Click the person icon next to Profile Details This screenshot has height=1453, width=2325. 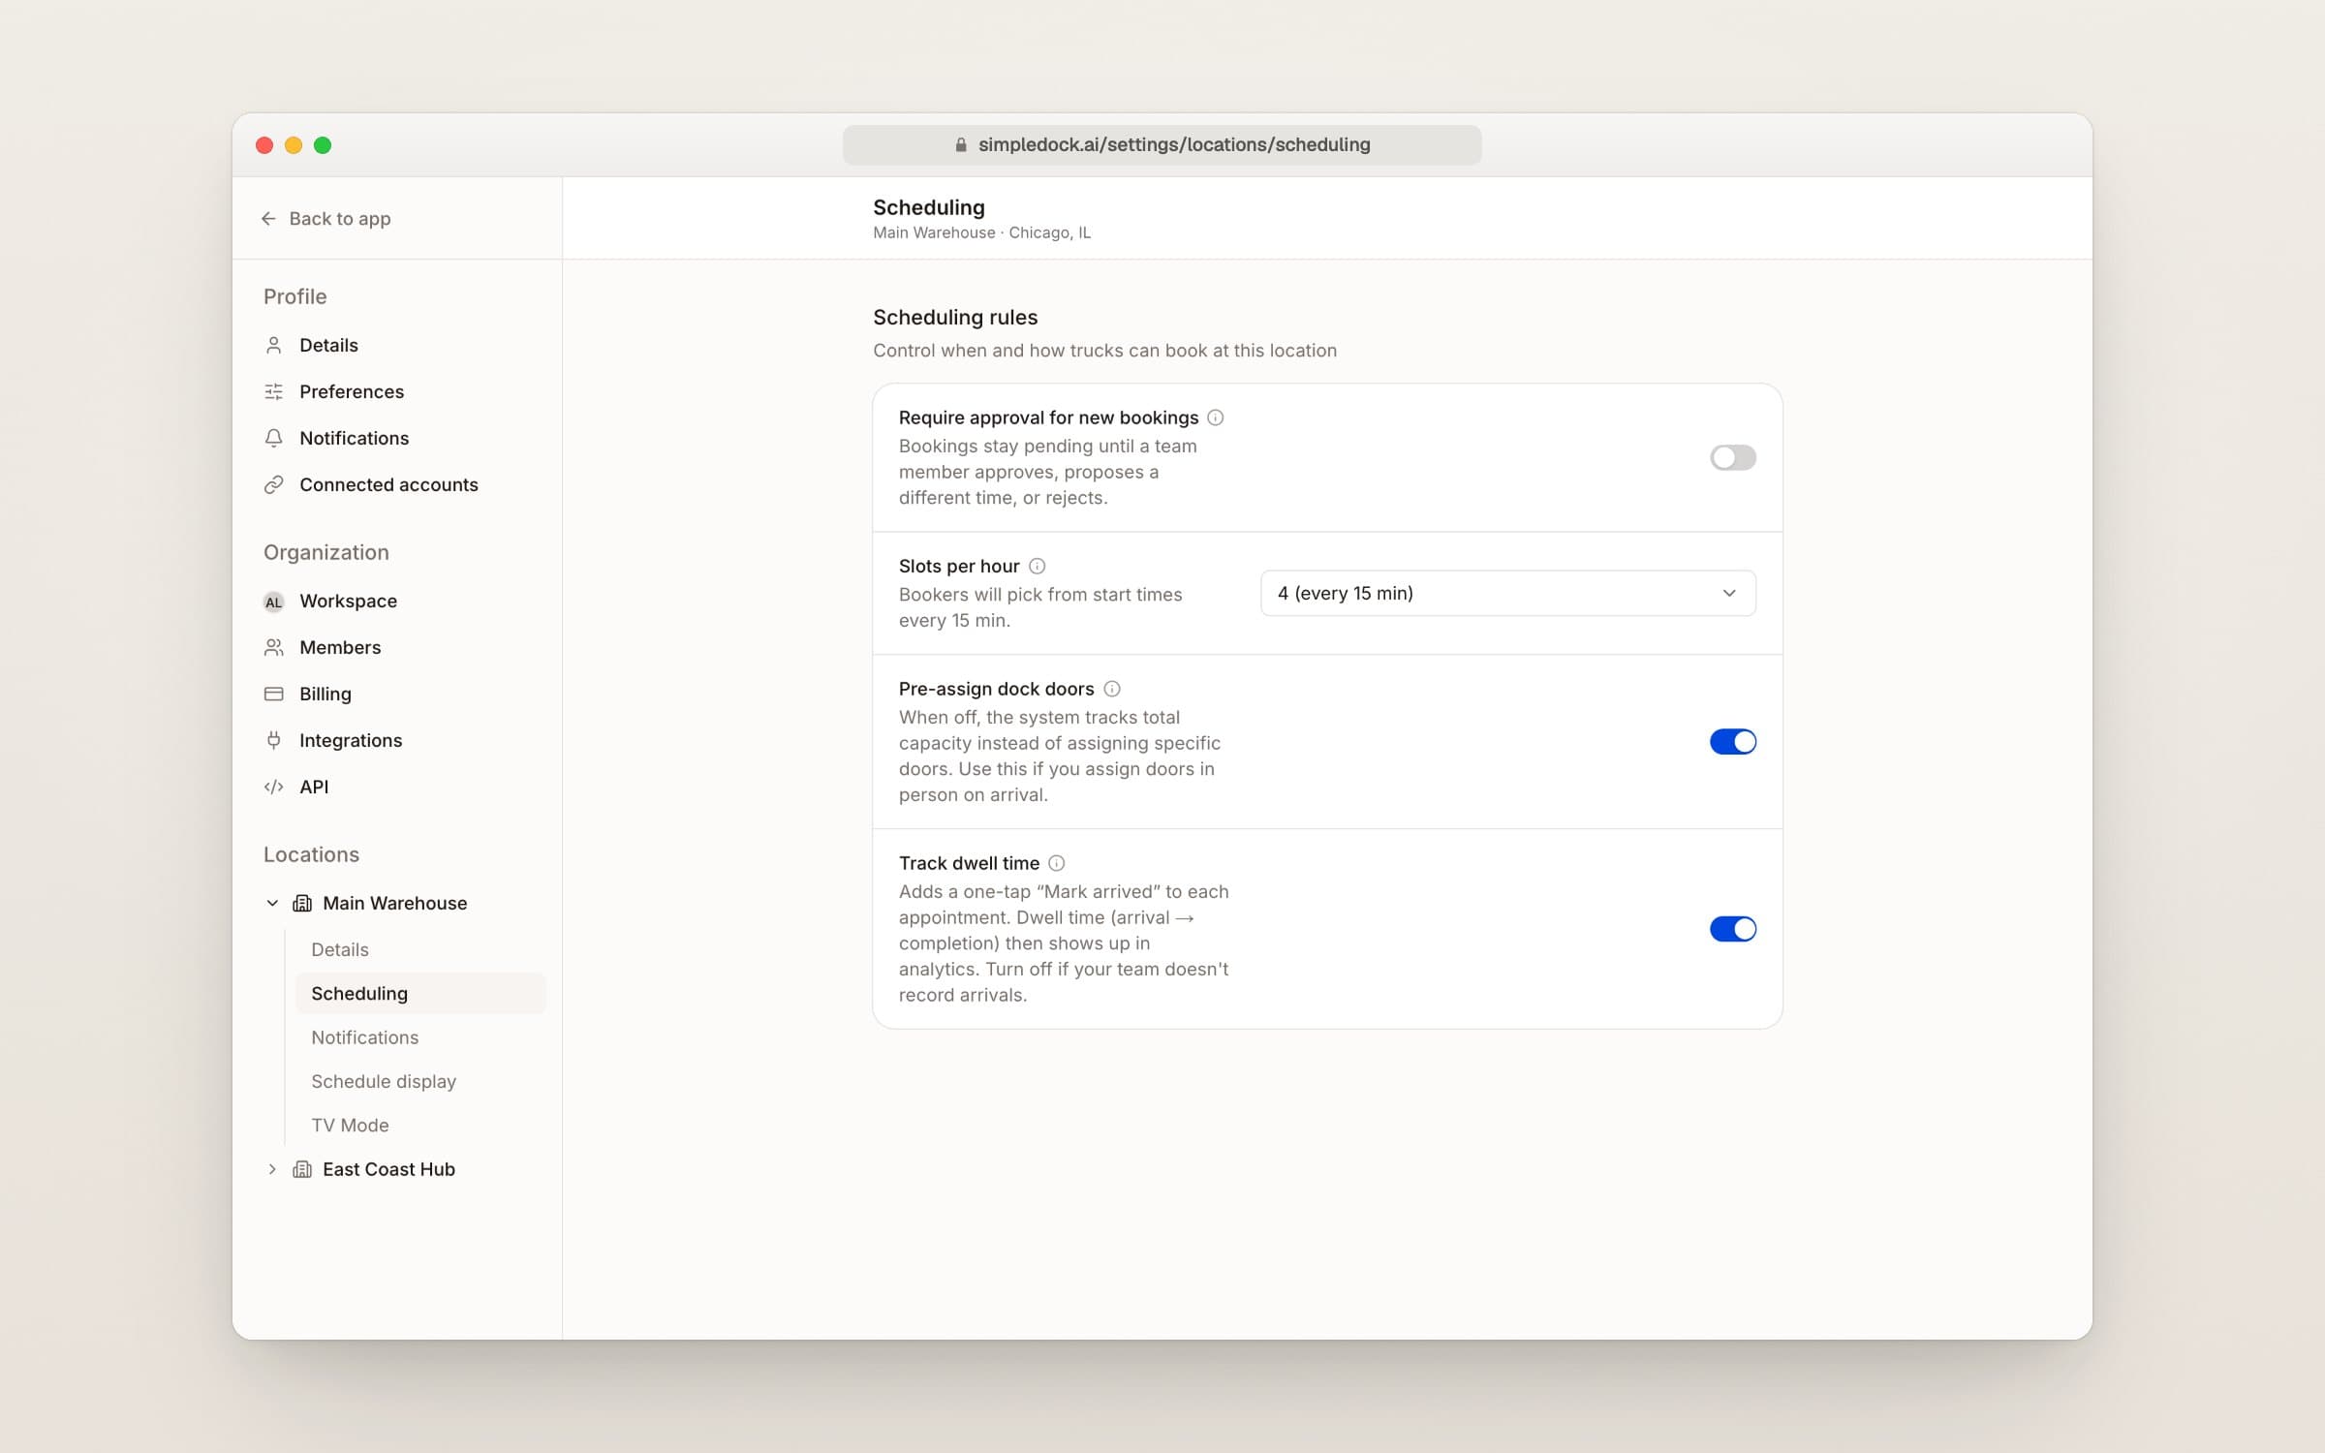point(274,345)
